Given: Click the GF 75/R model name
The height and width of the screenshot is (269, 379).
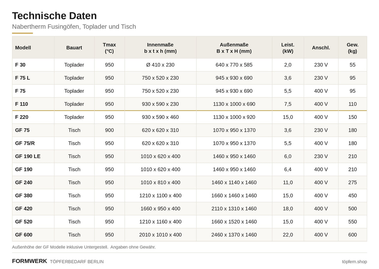Looking at the screenshot, I should pyautogui.click(x=25, y=143).
